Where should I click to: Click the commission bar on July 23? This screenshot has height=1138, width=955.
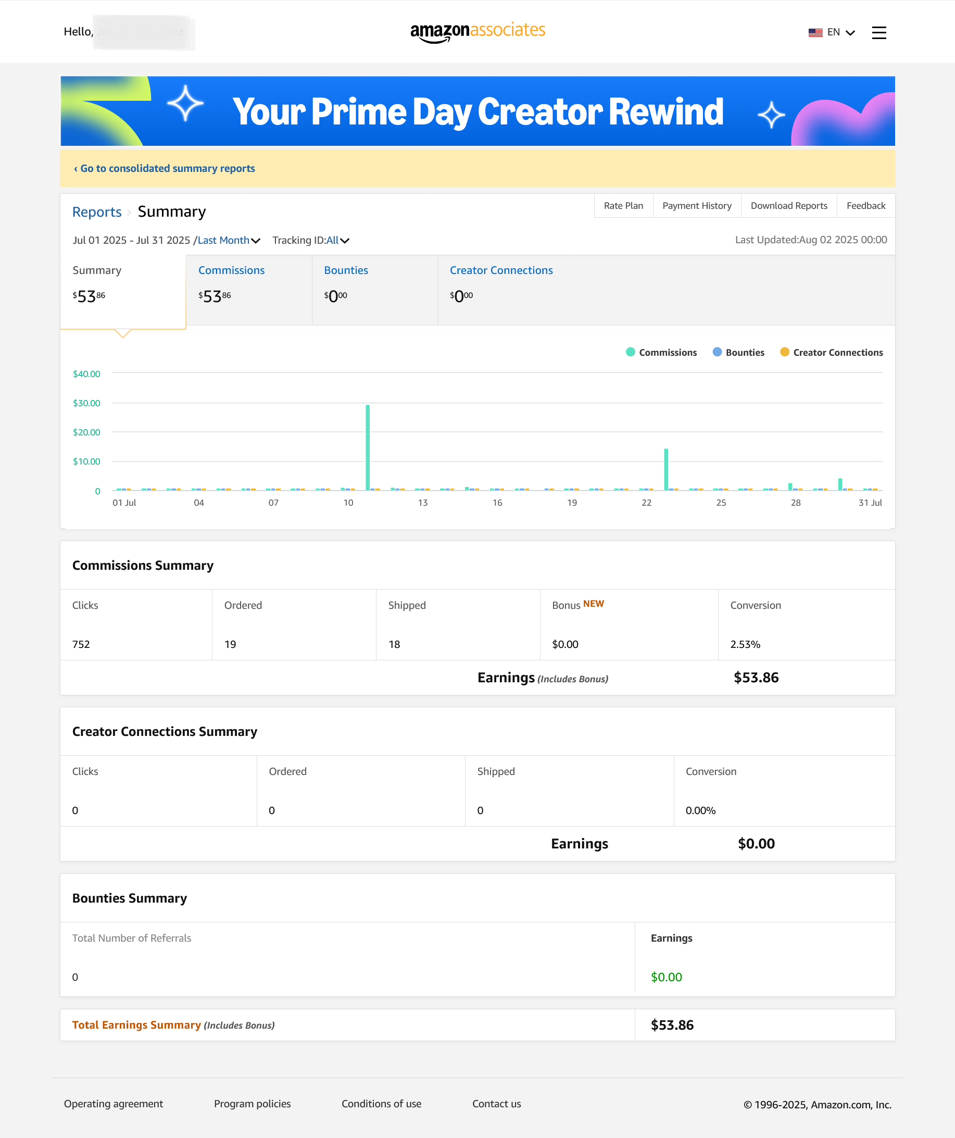click(665, 469)
